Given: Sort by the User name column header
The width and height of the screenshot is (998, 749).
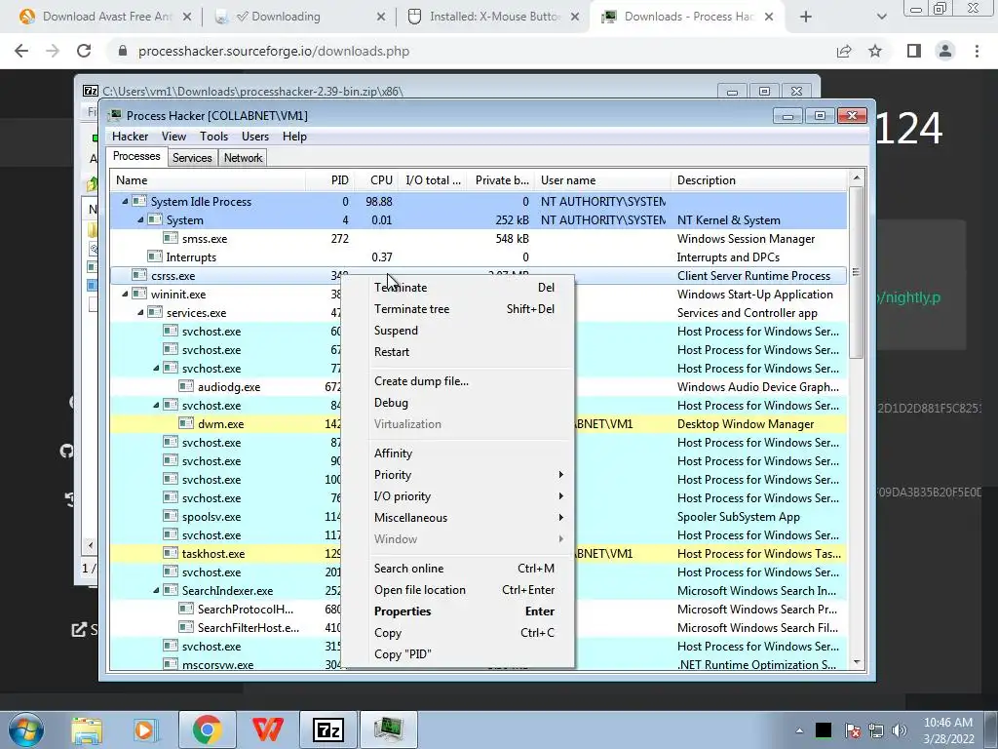Looking at the screenshot, I should pyautogui.click(x=602, y=180).
